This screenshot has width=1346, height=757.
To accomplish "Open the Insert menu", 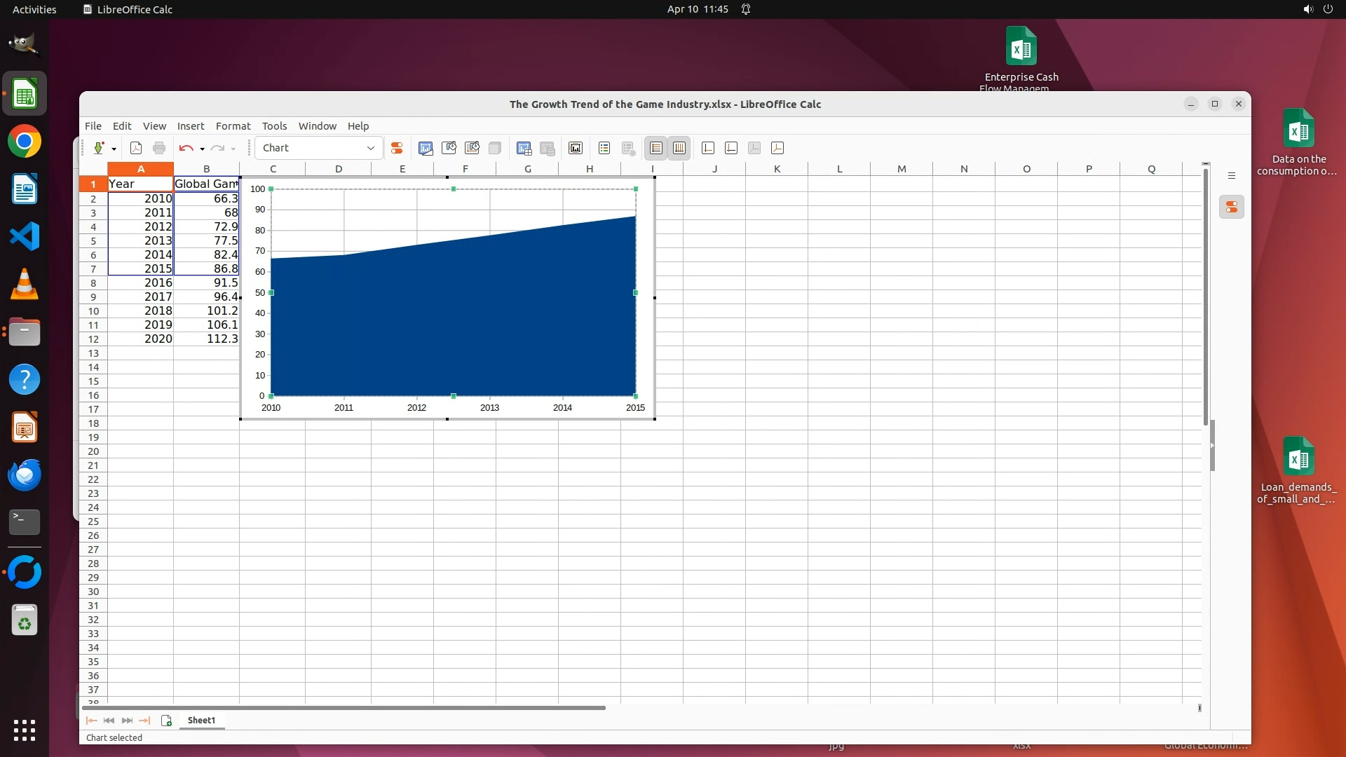I will [x=190, y=126].
